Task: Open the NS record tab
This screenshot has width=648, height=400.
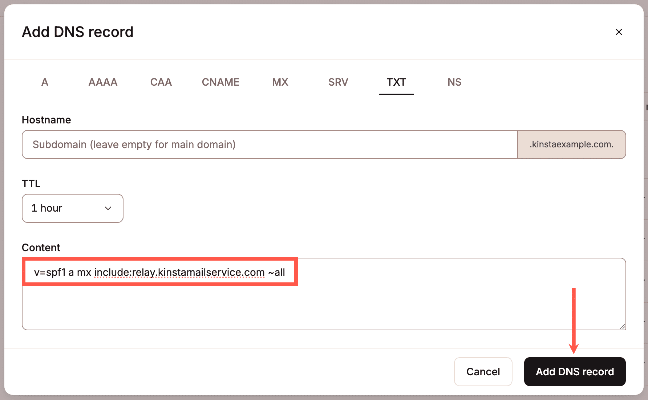Action: [454, 82]
